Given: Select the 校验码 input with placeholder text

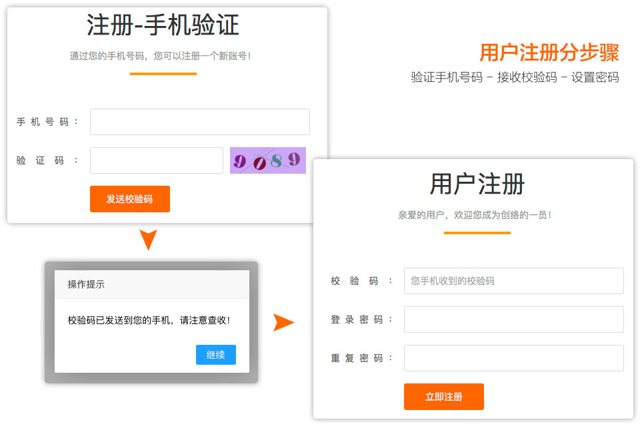Looking at the screenshot, I should tap(513, 281).
